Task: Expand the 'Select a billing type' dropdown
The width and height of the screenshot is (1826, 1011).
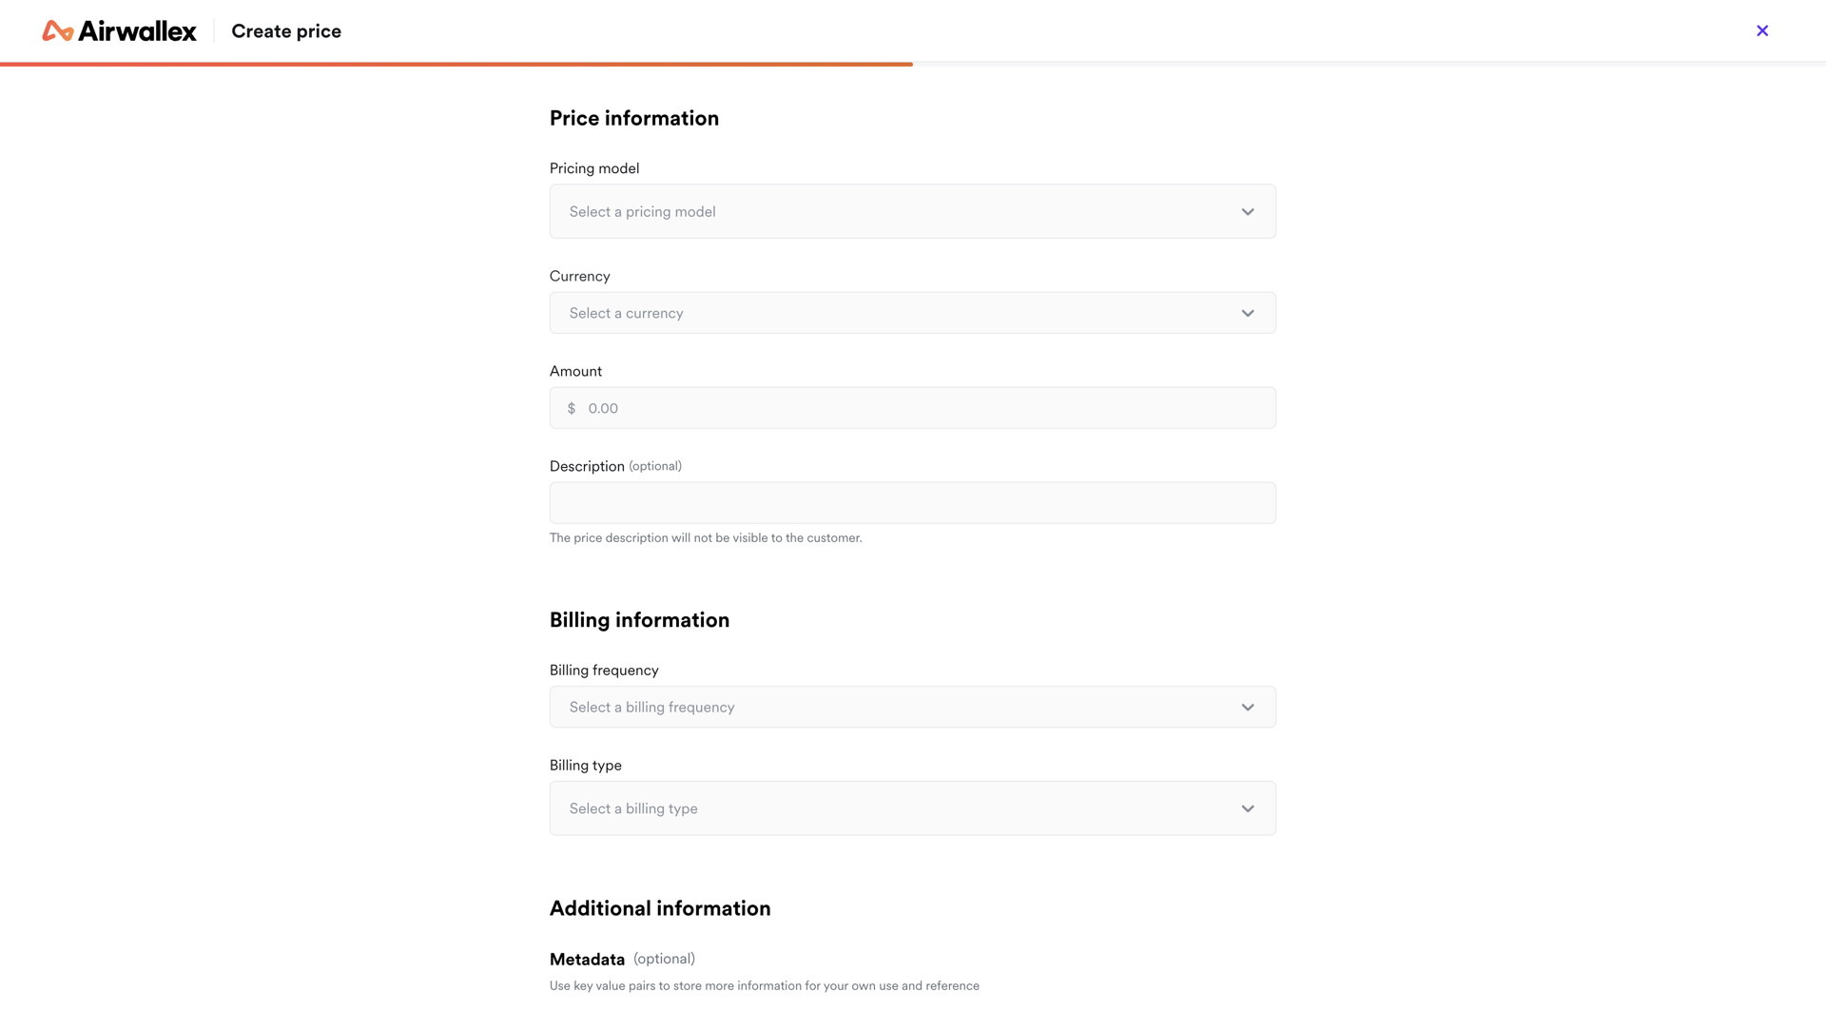Action: (x=894, y=809)
